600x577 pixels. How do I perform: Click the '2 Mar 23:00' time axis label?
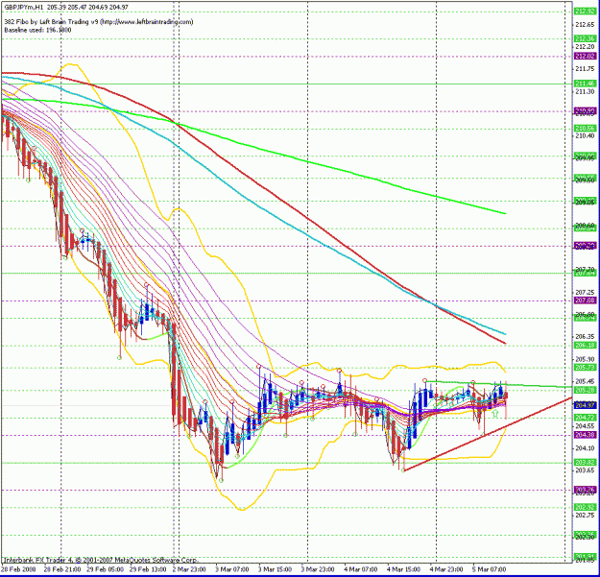coord(189,569)
